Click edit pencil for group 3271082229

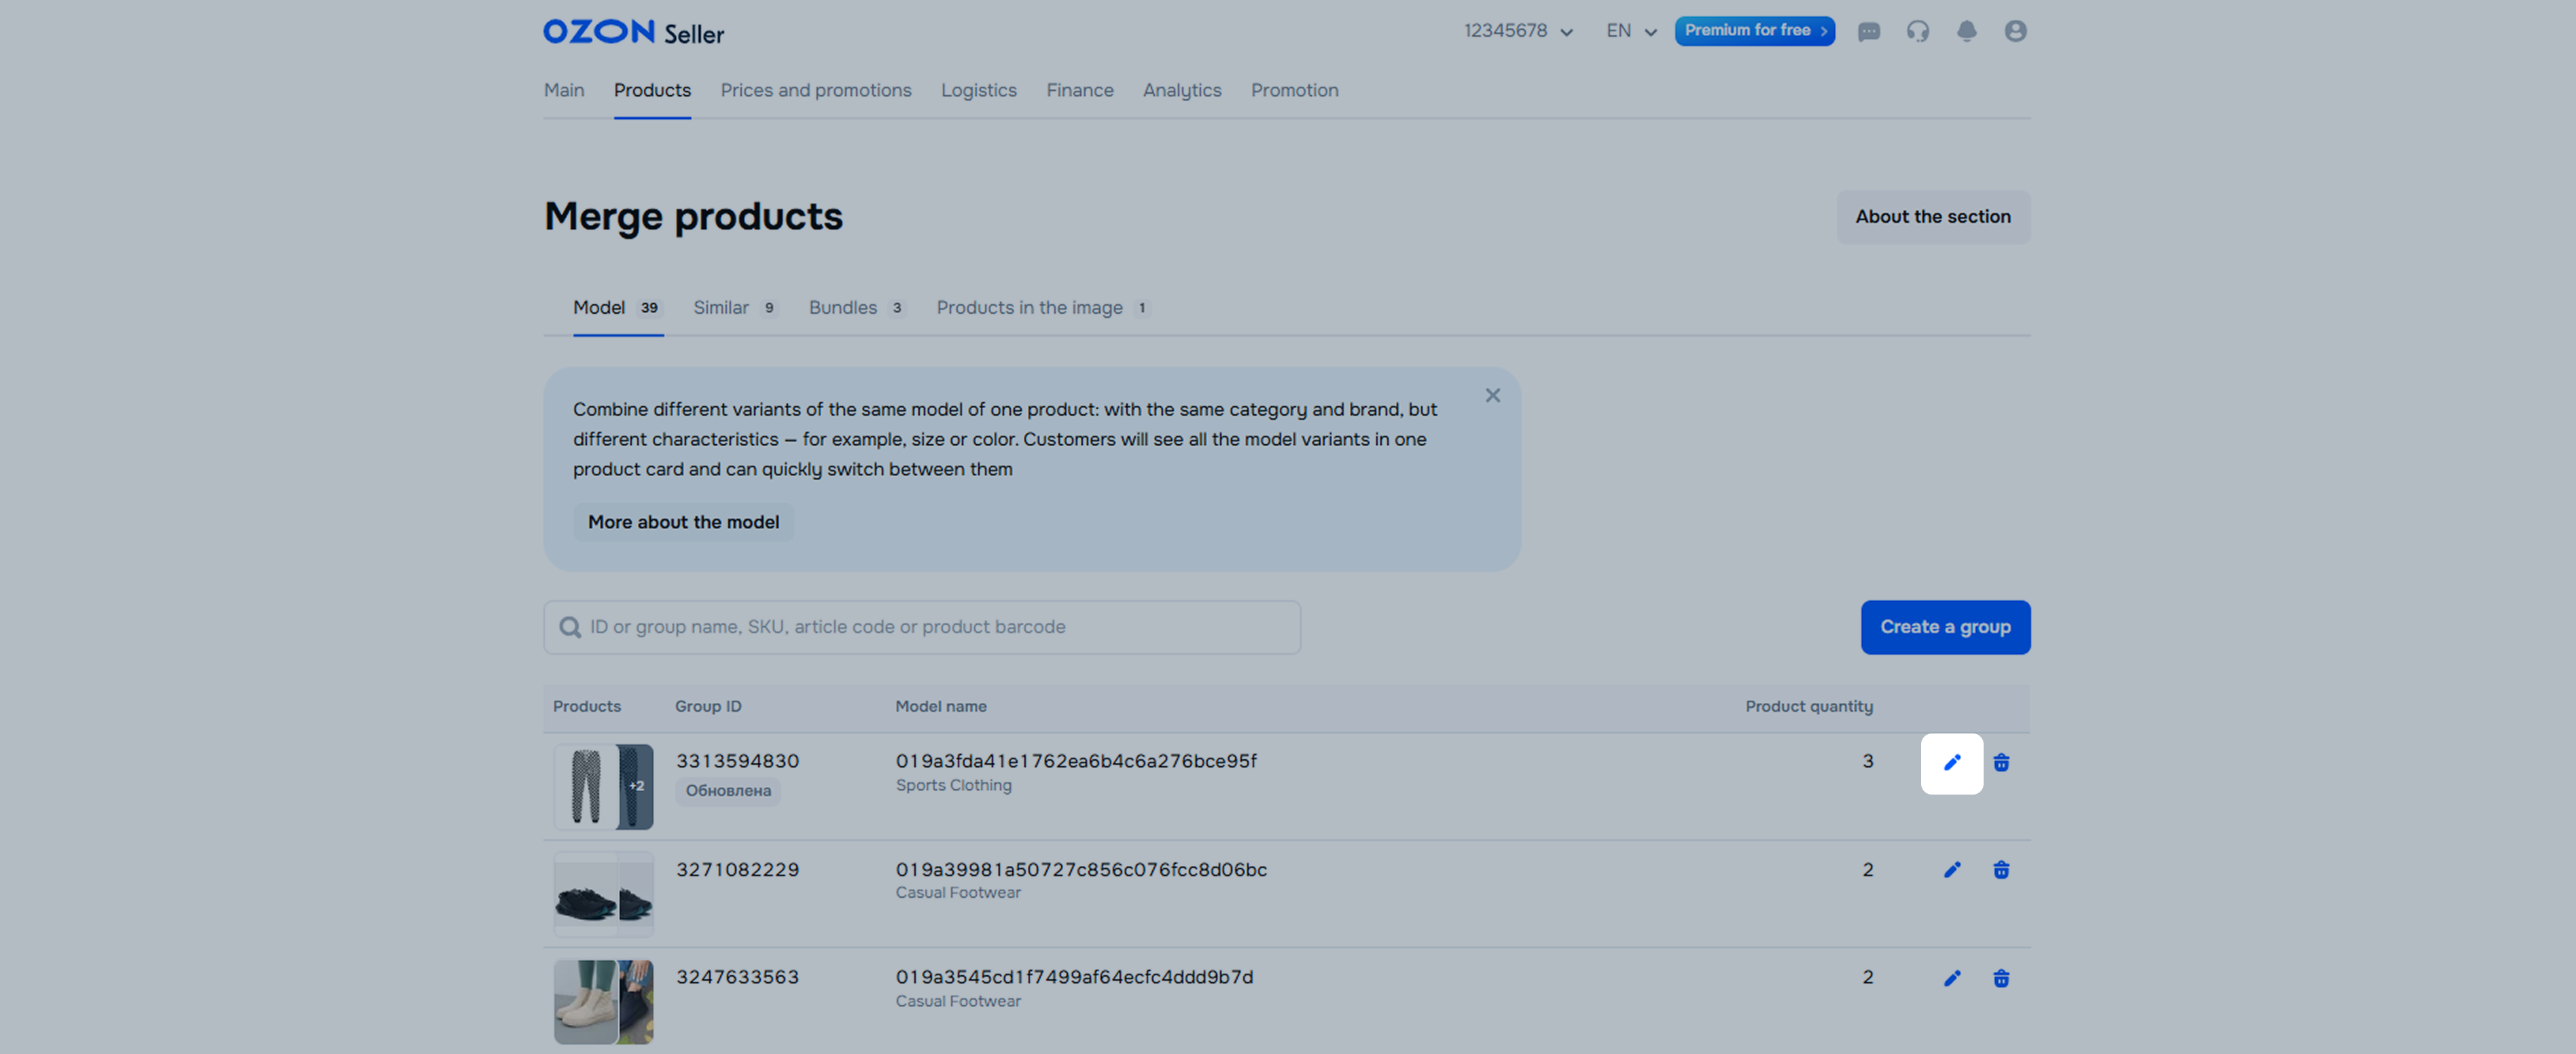coord(1951,870)
